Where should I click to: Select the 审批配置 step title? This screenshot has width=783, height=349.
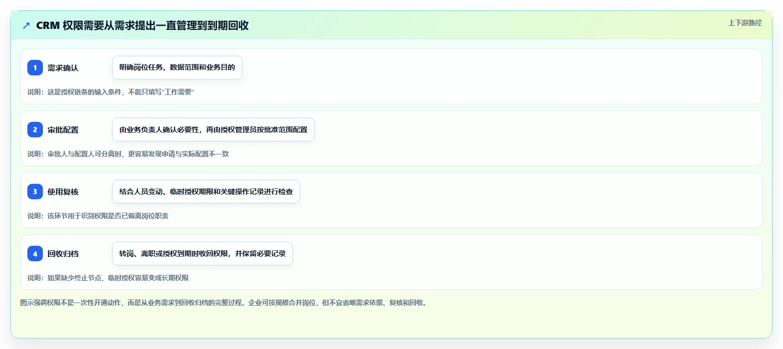(63, 130)
